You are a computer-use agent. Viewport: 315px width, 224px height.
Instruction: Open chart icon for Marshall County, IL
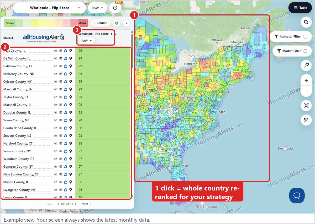(56, 105)
